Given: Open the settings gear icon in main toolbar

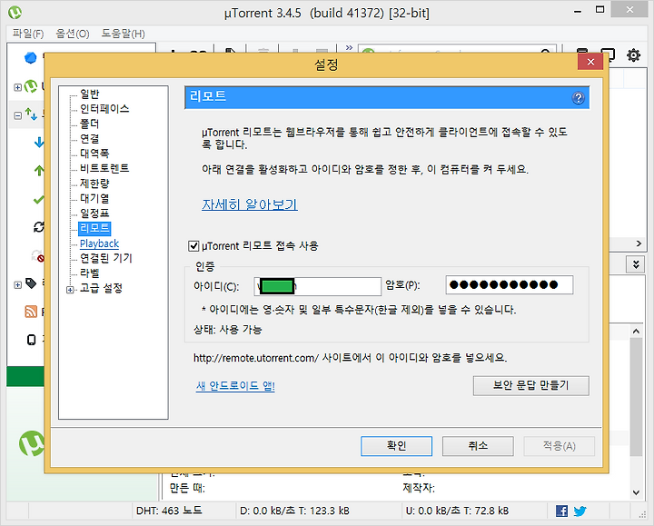Looking at the screenshot, I should coord(633,55).
